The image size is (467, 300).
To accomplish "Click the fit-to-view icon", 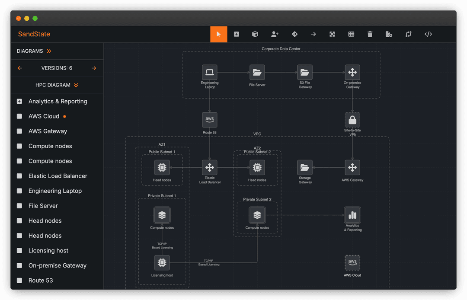I will point(332,34).
